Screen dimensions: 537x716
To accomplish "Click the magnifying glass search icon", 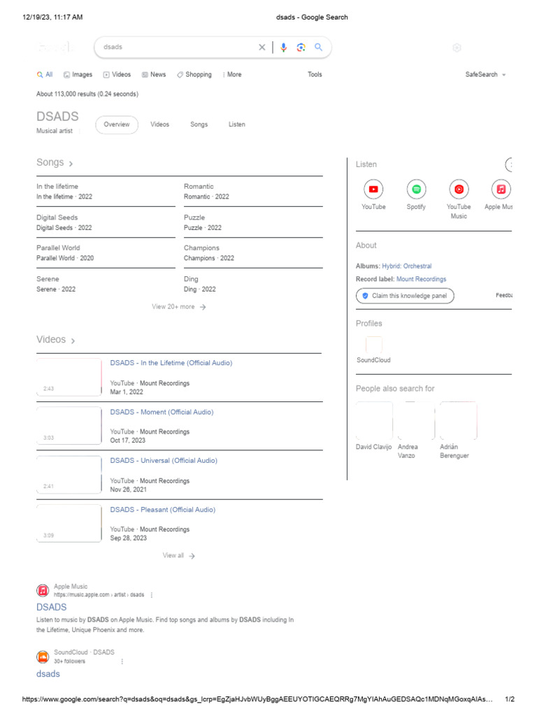I will [x=318, y=48].
